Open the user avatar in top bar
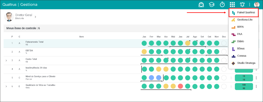Screen dimensions: 263x102 [257, 5]
